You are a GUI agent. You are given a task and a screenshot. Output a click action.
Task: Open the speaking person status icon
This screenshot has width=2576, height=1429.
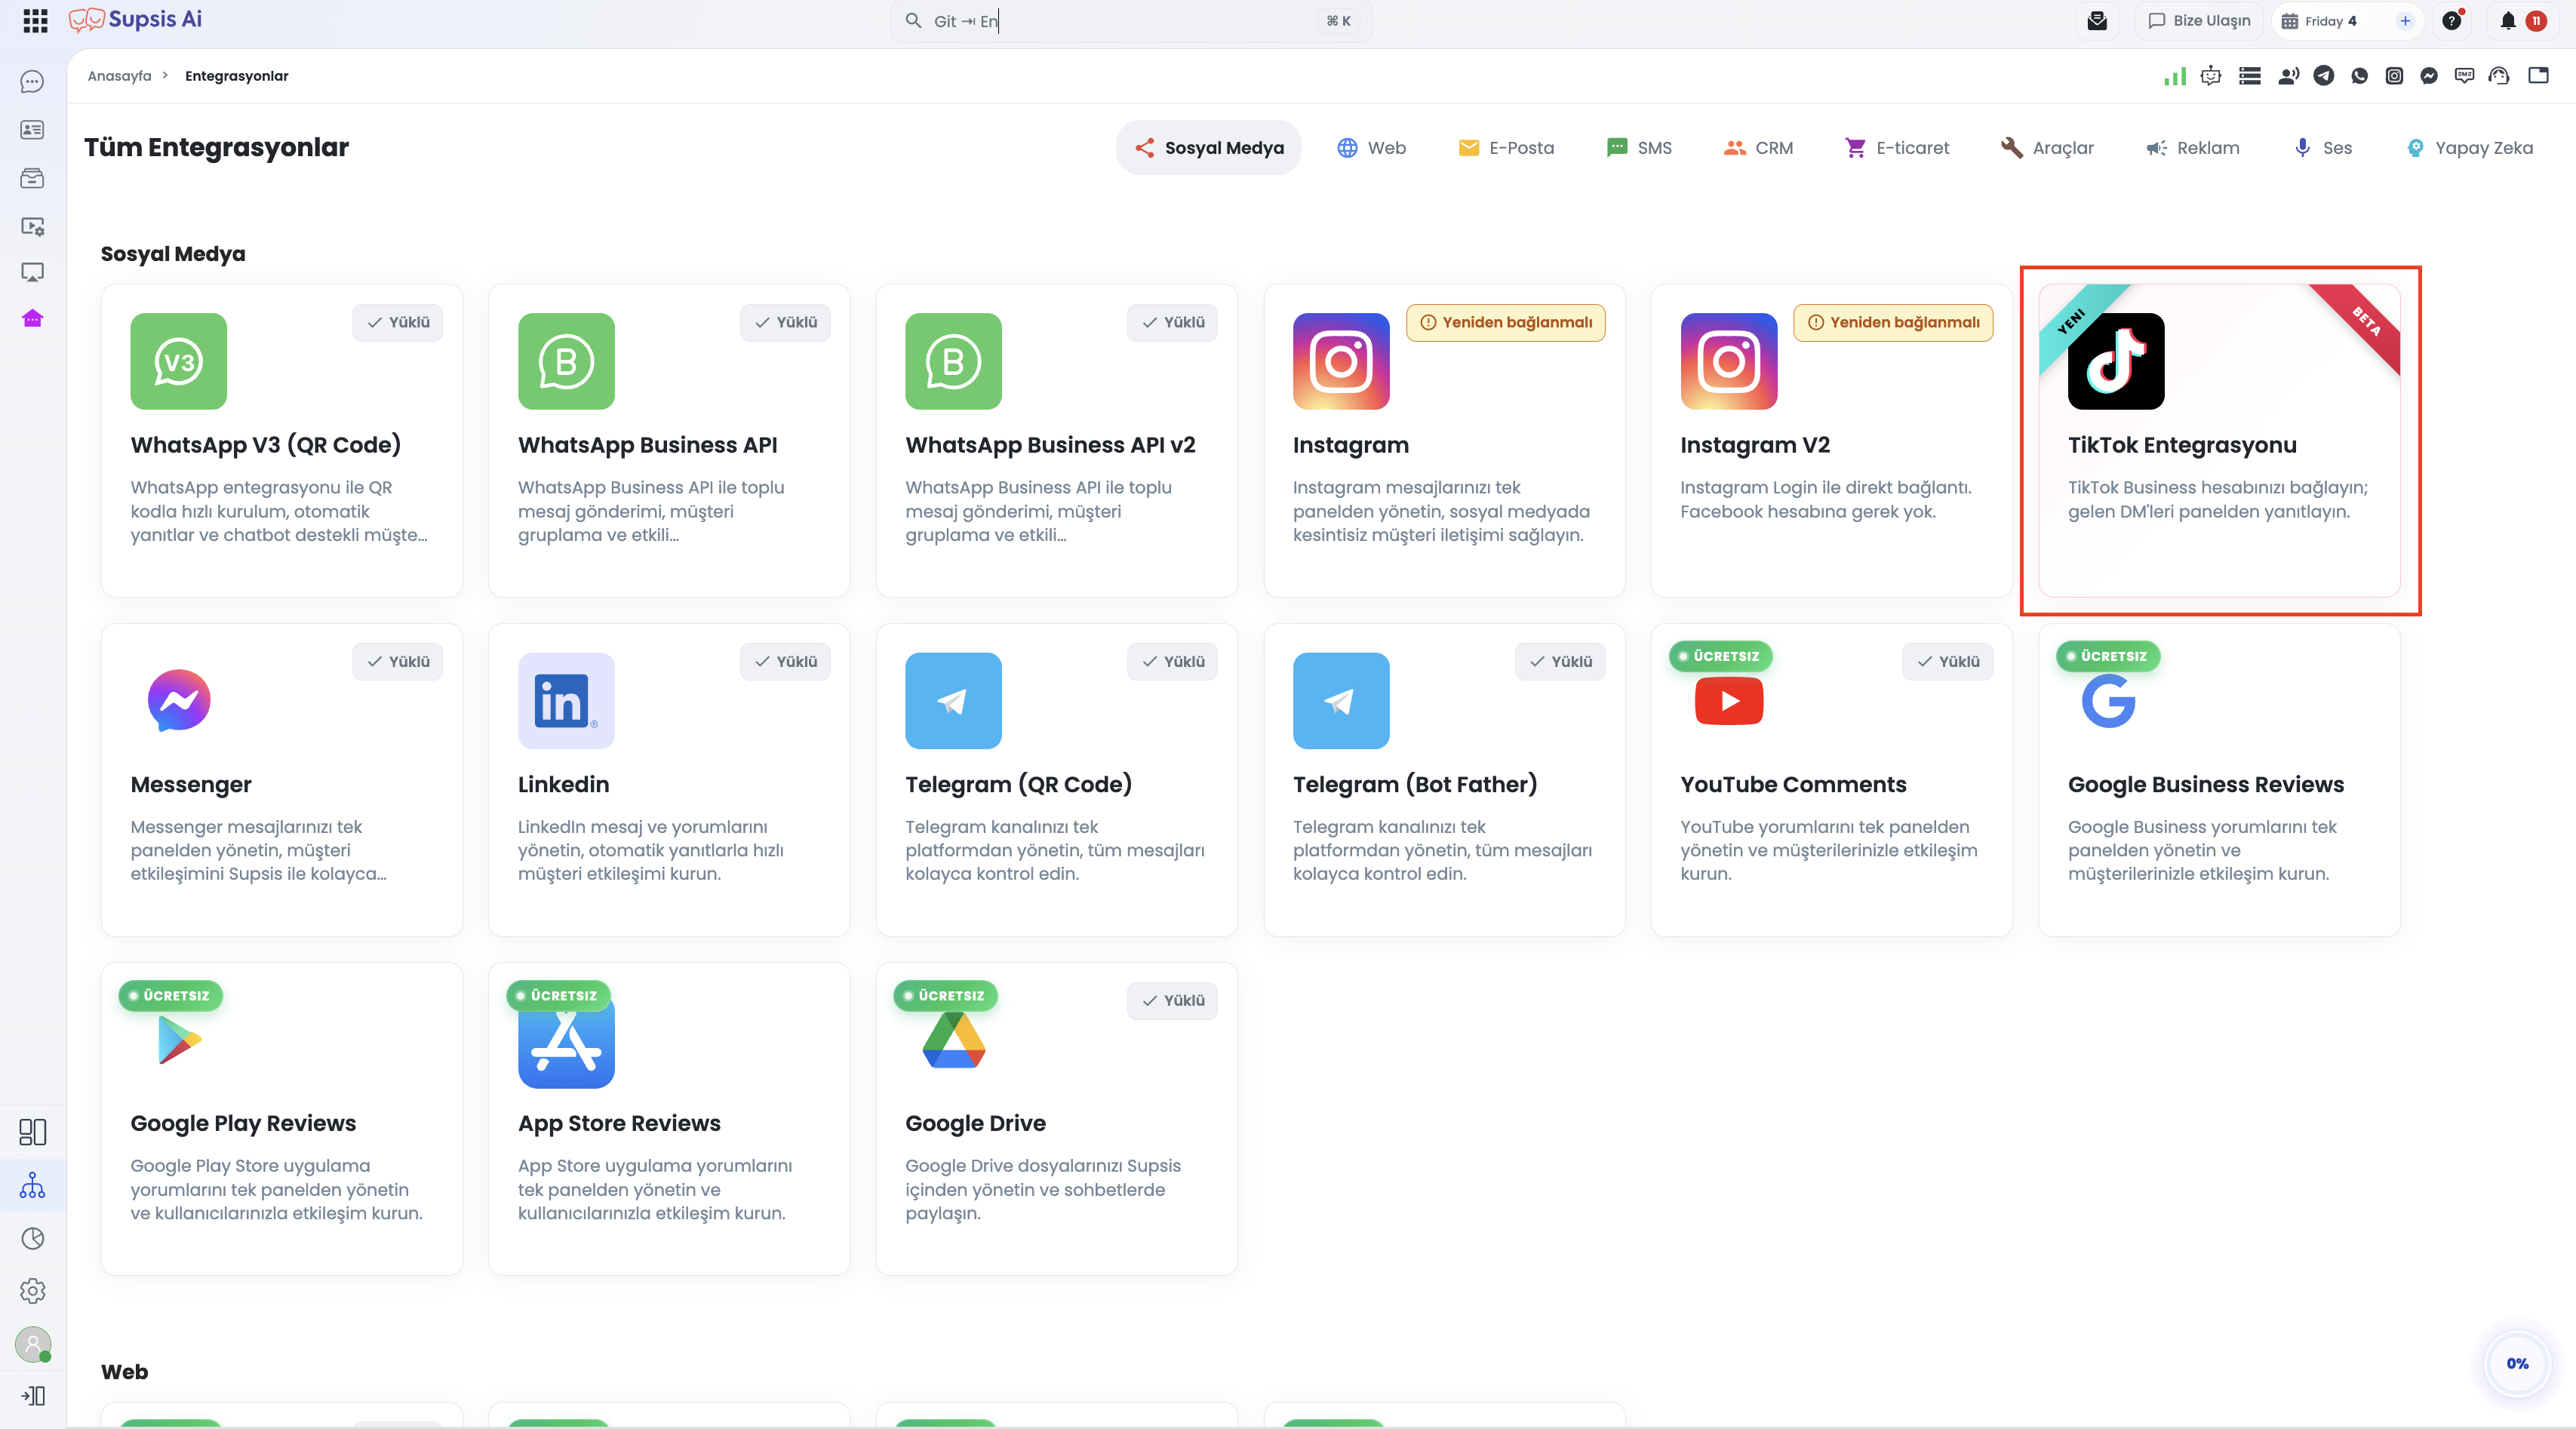2288,76
